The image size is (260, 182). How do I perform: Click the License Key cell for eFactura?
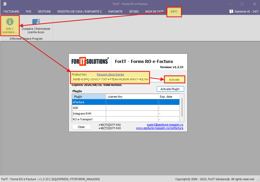tap(132, 102)
